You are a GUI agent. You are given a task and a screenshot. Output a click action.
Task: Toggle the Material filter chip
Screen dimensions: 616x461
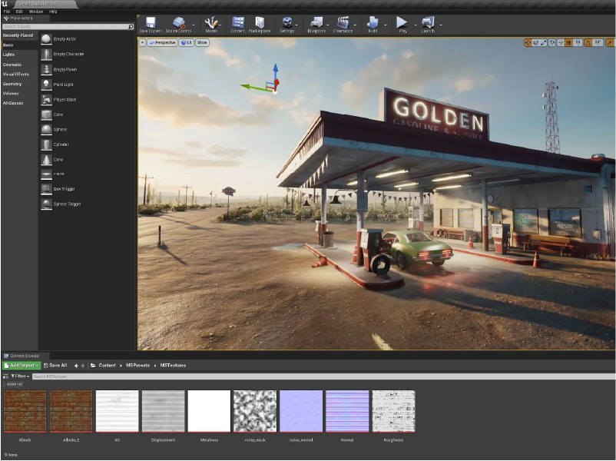click(15, 384)
